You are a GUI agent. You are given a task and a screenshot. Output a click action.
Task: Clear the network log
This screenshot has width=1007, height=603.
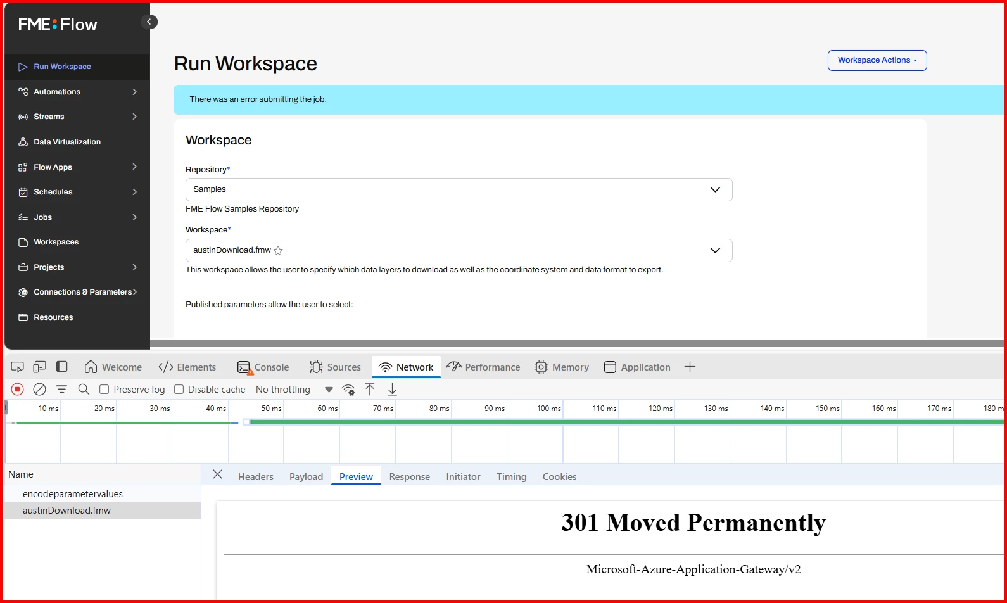coord(39,389)
